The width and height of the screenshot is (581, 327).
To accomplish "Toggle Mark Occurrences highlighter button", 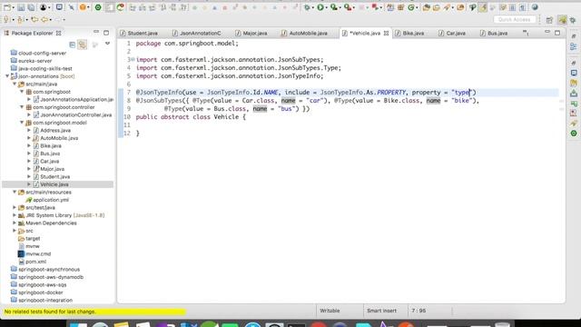I will point(482,7).
